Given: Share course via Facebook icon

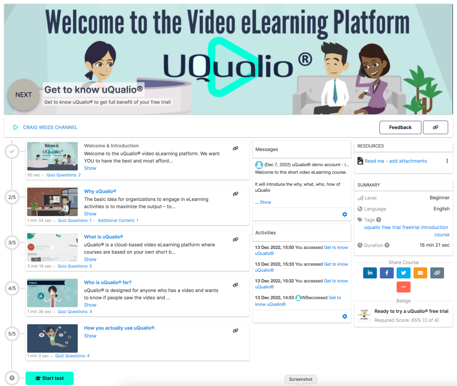Looking at the screenshot, I should coord(386,273).
